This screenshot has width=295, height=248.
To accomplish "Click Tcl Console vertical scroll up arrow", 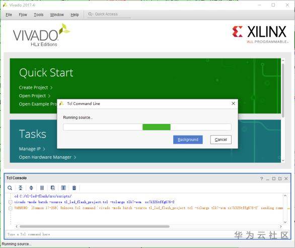I will (285, 196).
